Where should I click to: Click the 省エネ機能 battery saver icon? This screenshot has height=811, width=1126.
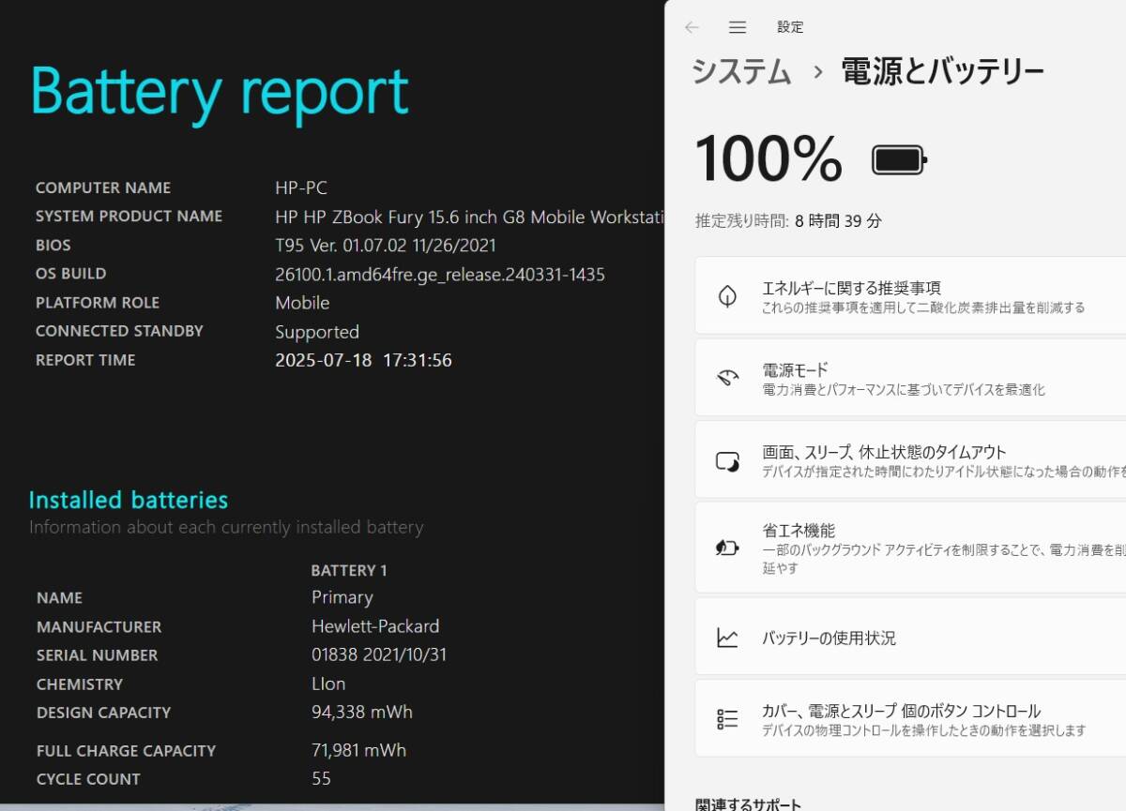pyautogui.click(x=727, y=548)
